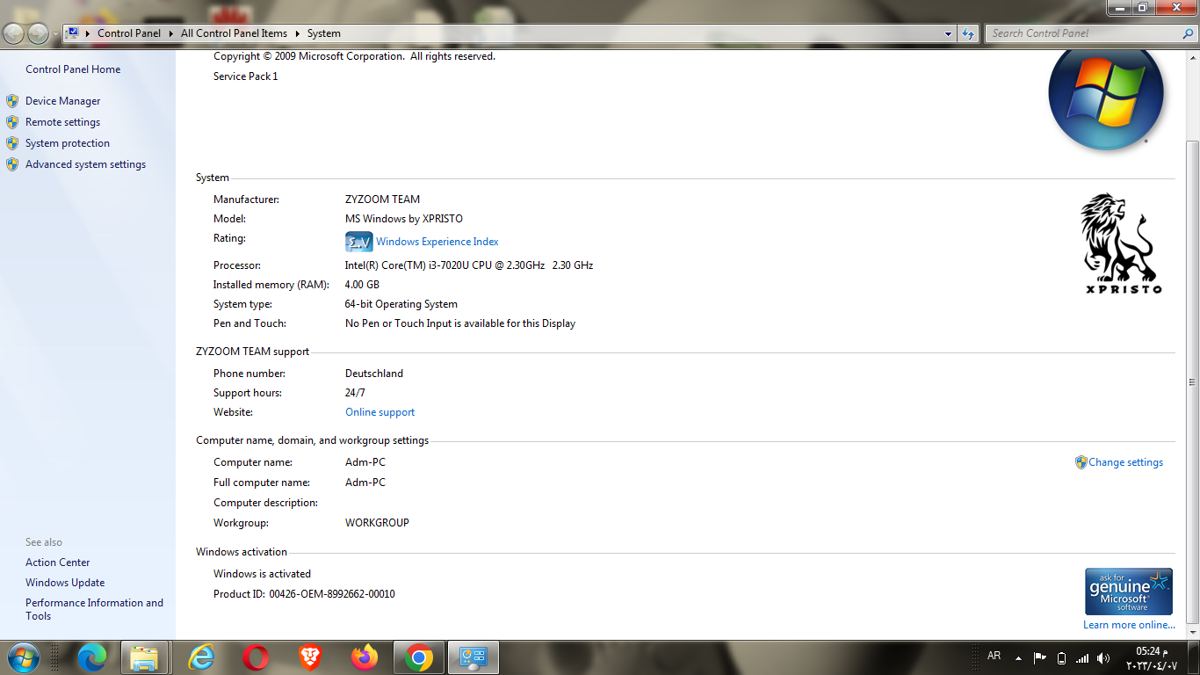This screenshot has width=1200, height=675.
Task: Click System in the breadcrumb
Action: click(323, 33)
